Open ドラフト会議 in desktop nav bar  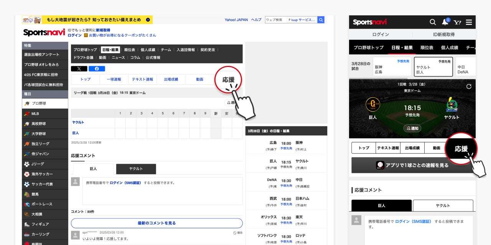pyautogui.click(x=83, y=57)
